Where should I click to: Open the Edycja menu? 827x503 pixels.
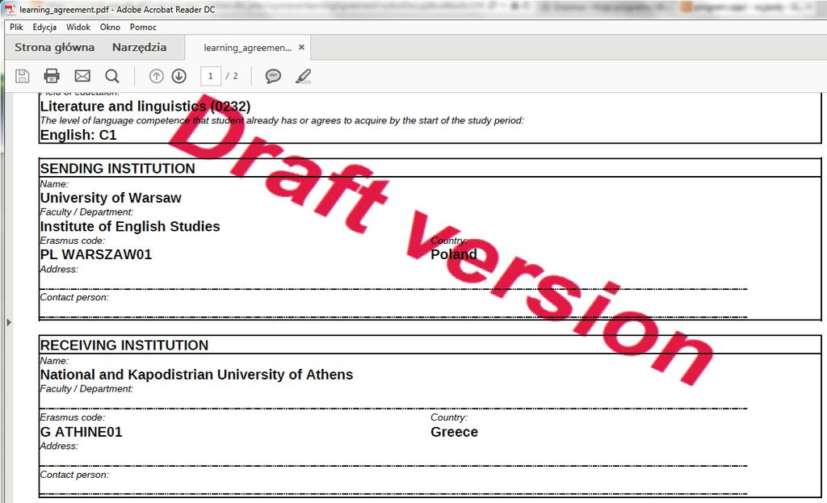point(44,27)
